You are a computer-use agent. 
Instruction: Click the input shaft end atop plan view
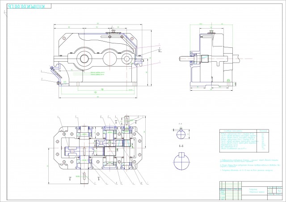pyautogui.click(x=126, y=121)
